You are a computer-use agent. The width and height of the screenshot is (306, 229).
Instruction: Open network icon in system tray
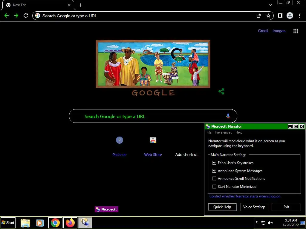click(x=263, y=223)
